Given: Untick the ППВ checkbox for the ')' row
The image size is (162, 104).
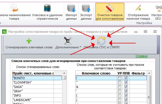Looking at the screenshot, I should (126, 100).
